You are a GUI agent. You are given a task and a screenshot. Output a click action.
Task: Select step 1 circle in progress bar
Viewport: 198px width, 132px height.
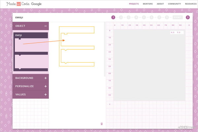[113, 17]
